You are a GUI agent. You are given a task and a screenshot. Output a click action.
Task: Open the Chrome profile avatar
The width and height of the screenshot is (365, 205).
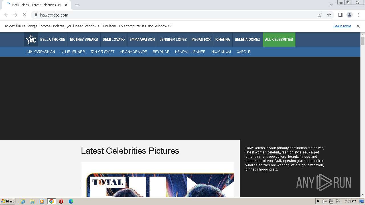349,15
